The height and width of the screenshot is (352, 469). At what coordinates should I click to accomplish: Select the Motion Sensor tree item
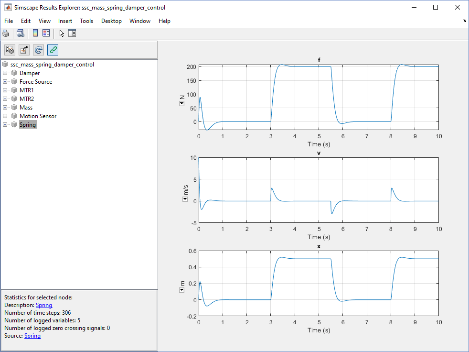tap(38, 116)
